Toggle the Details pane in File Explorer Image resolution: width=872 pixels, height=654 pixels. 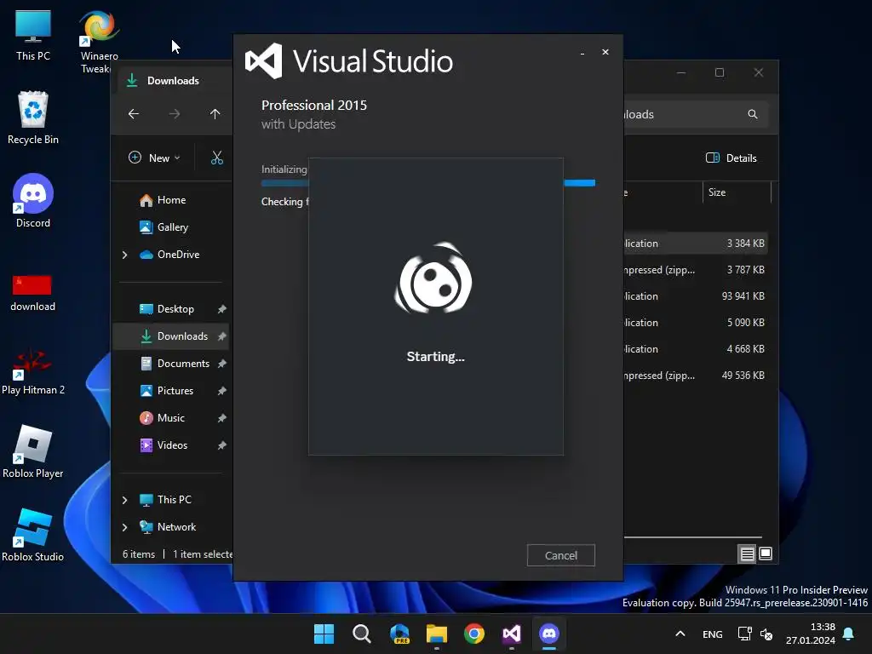tap(731, 158)
